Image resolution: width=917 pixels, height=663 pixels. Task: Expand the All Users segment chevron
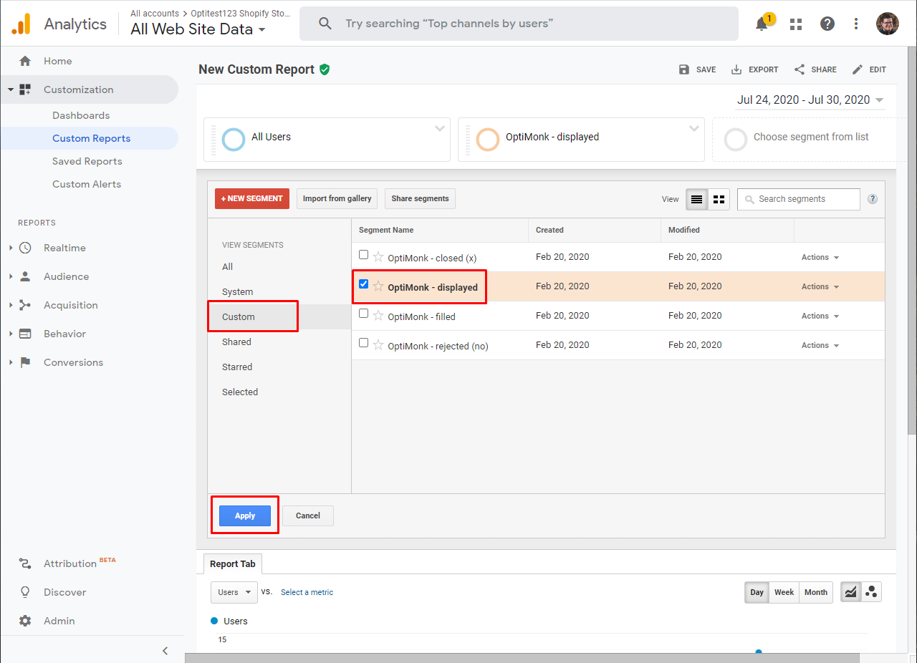(x=440, y=129)
